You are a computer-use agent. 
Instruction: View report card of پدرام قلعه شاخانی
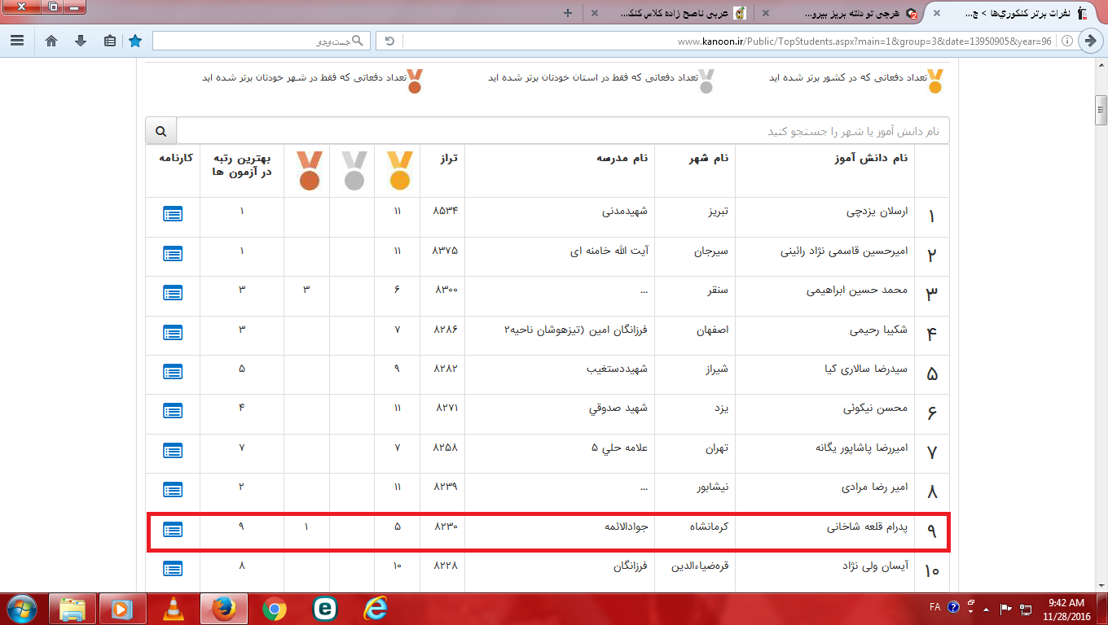(x=173, y=529)
